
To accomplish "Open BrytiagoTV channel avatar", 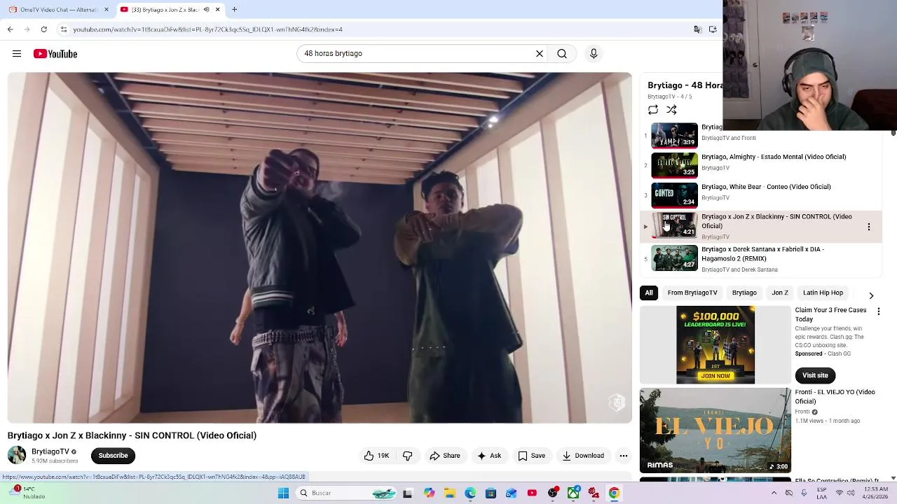I will point(17,456).
